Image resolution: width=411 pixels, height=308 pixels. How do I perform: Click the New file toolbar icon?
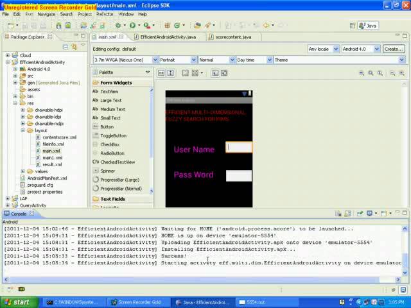[10, 26]
